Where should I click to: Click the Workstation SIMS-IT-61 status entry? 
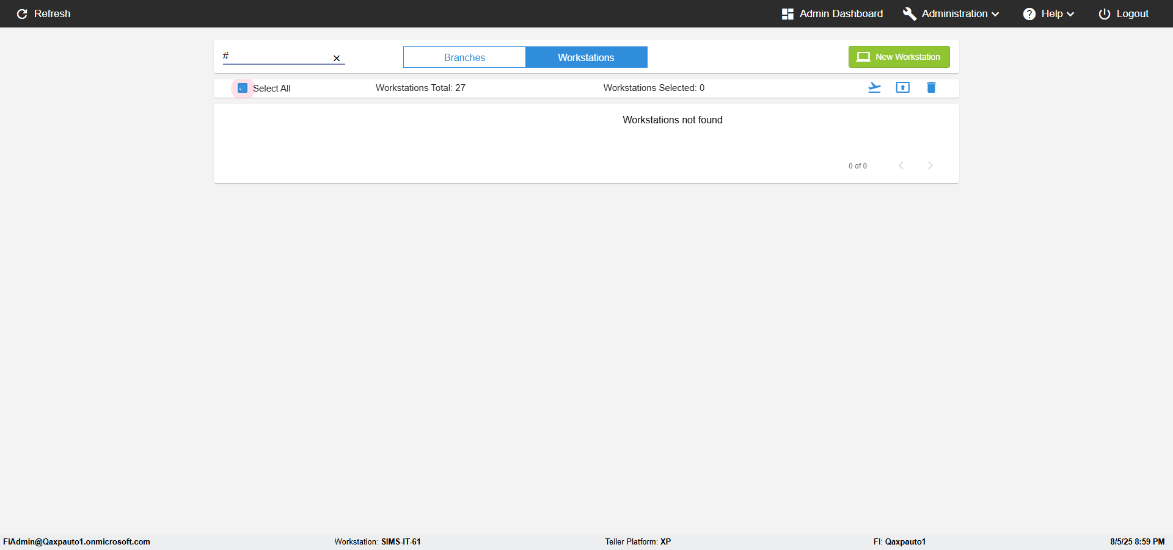point(378,541)
